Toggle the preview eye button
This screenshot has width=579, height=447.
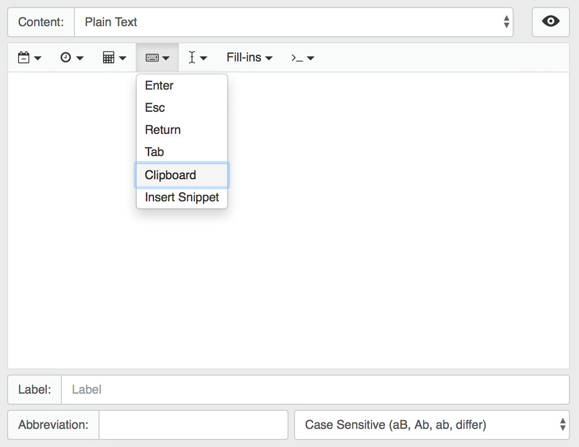point(550,22)
